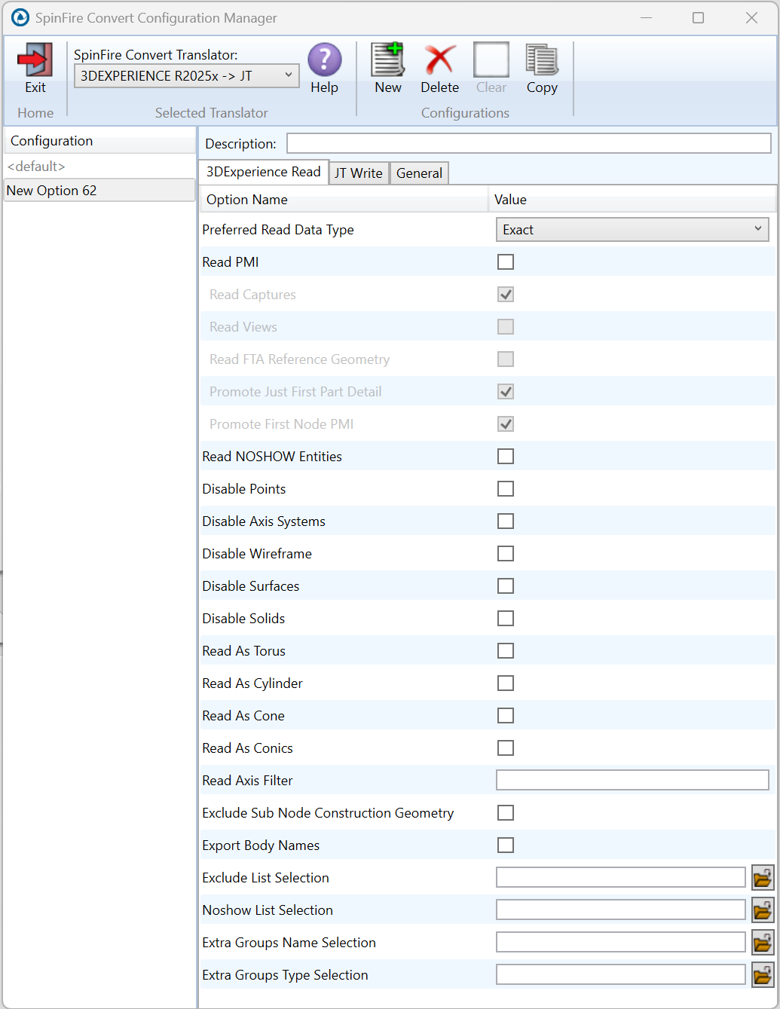Screen dimensions: 780x1009
Task: Close the Configuration Manager window
Action: [751, 17]
